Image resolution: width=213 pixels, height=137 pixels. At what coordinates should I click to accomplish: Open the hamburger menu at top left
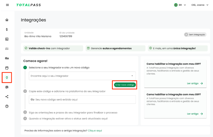[x=7, y=5]
